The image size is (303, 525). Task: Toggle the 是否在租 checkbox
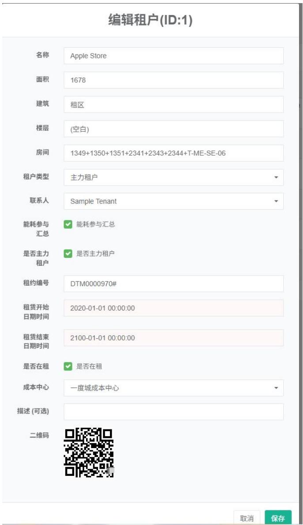coord(68,366)
